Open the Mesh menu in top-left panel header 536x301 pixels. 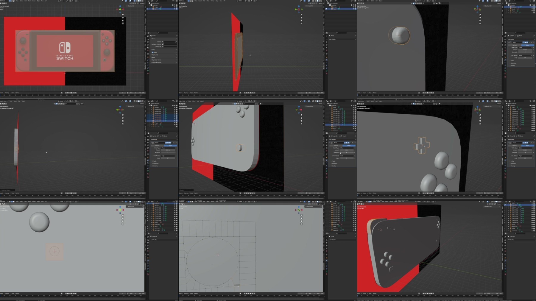(29, 1)
